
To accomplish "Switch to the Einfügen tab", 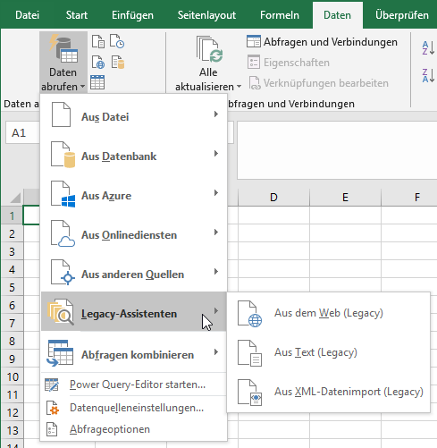I will pos(132,15).
